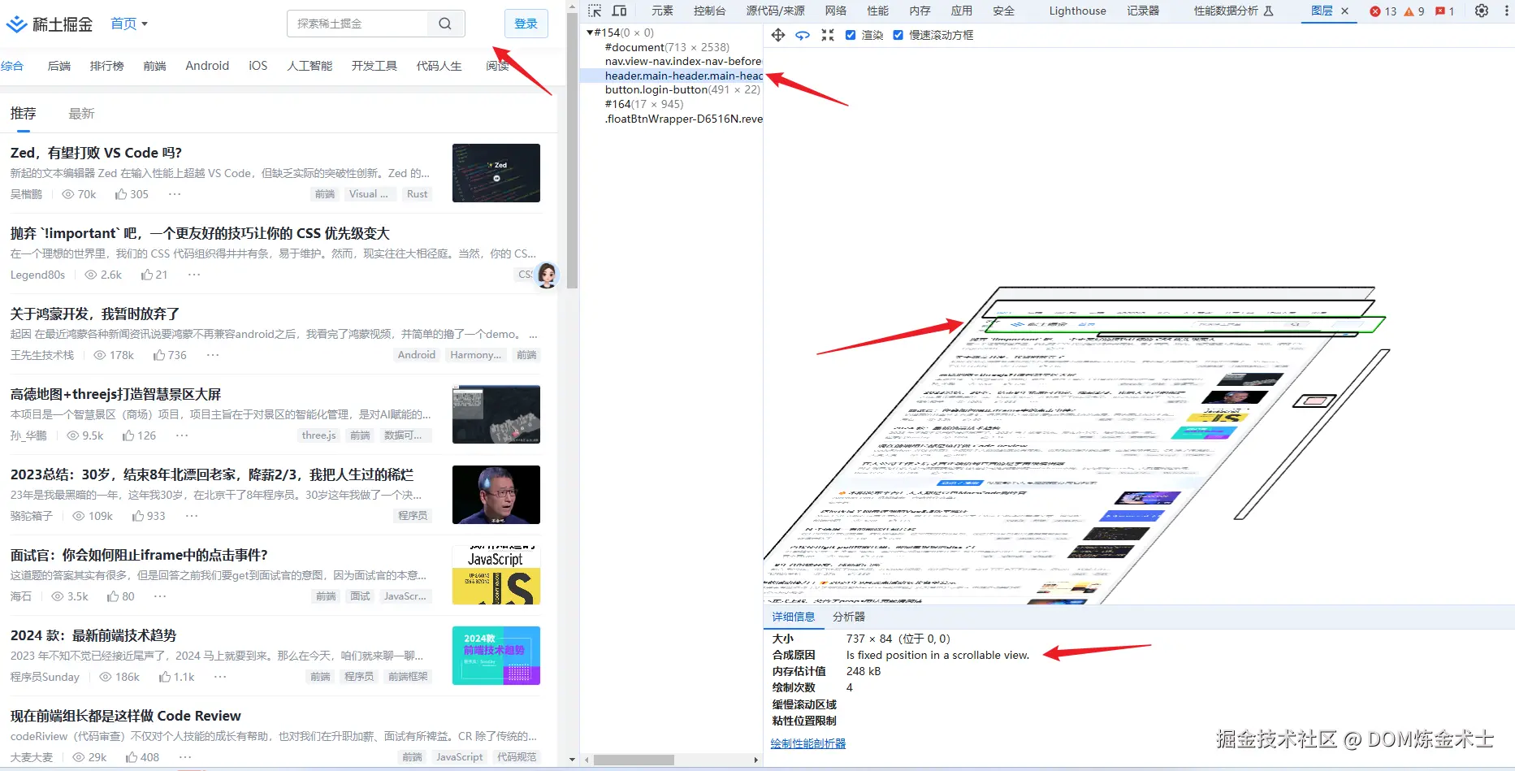Open the 绘制性能剖析器 link
This screenshot has height=771, width=1515.
click(x=808, y=743)
